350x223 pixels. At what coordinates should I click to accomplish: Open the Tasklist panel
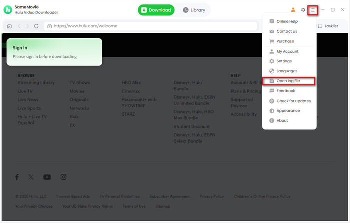[x=328, y=26]
